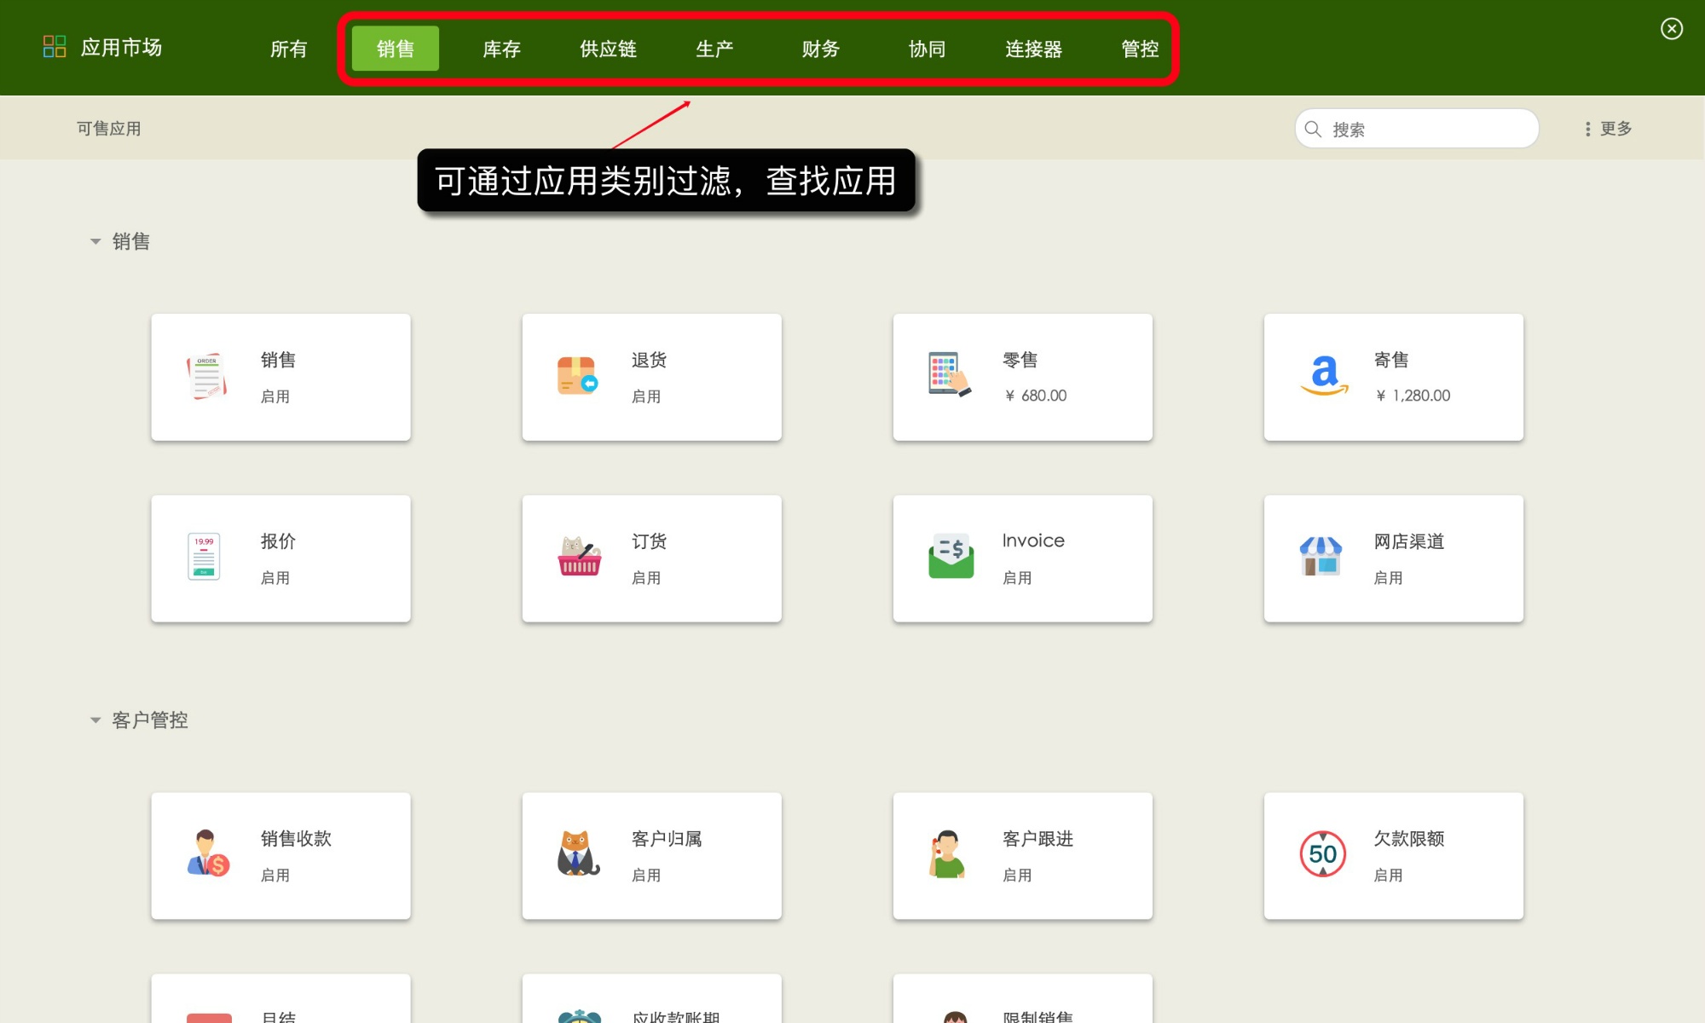Click the 退货 package return icon
This screenshot has width=1705, height=1023.
click(x=578, y=376)
